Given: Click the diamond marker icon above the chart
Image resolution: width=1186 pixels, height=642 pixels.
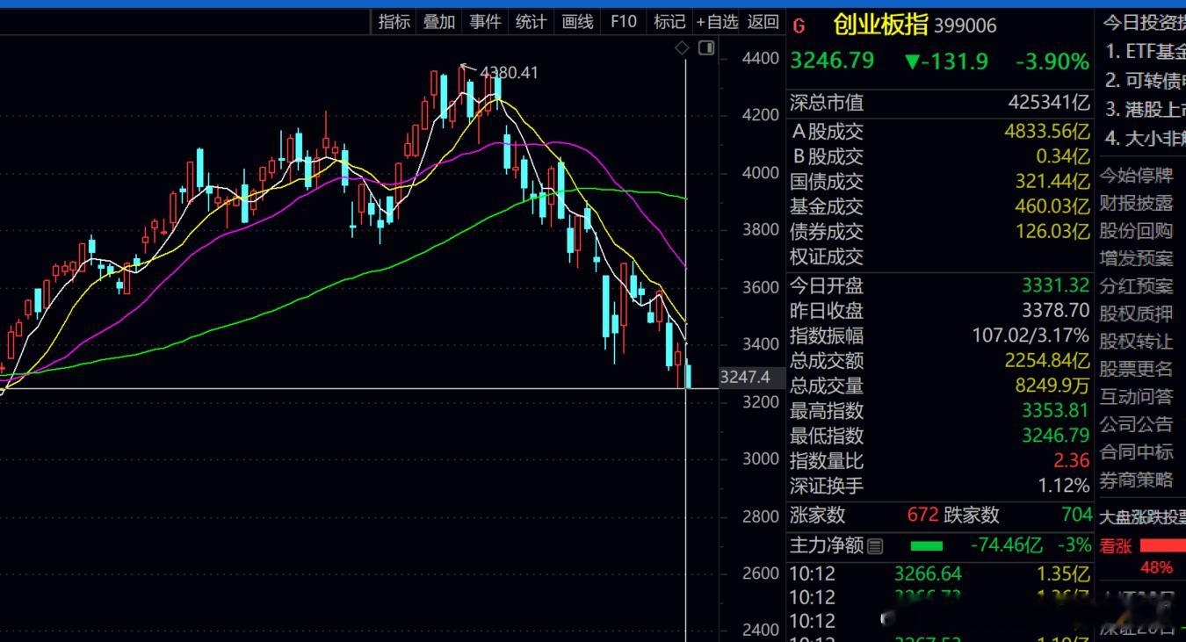Looking at the screenshot, I should (x=682, y=48).
